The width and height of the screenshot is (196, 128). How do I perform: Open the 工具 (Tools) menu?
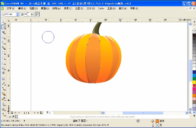pos(111,8)
